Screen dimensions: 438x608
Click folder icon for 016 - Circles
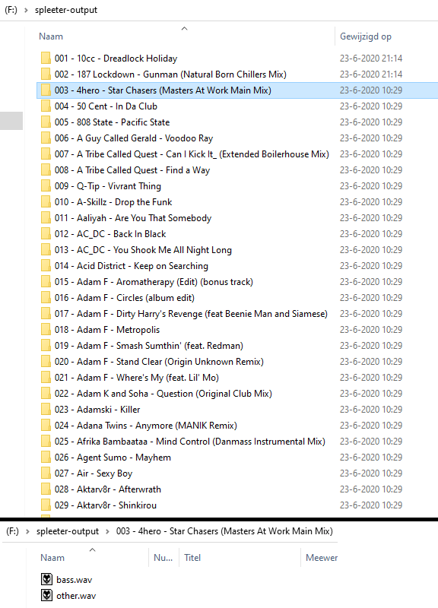point(46,297)
